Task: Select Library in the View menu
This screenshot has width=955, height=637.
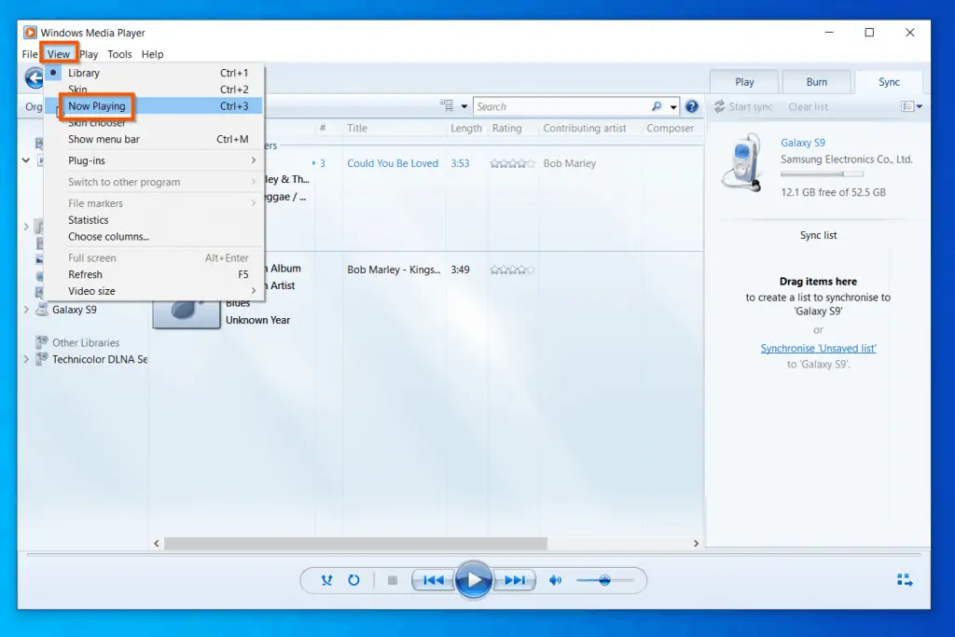Action: click(82, 72)
